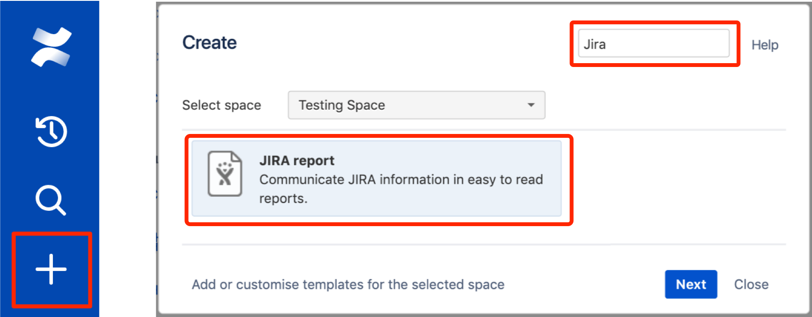
Task: Click the Next button
Action: tap(691, 284)
